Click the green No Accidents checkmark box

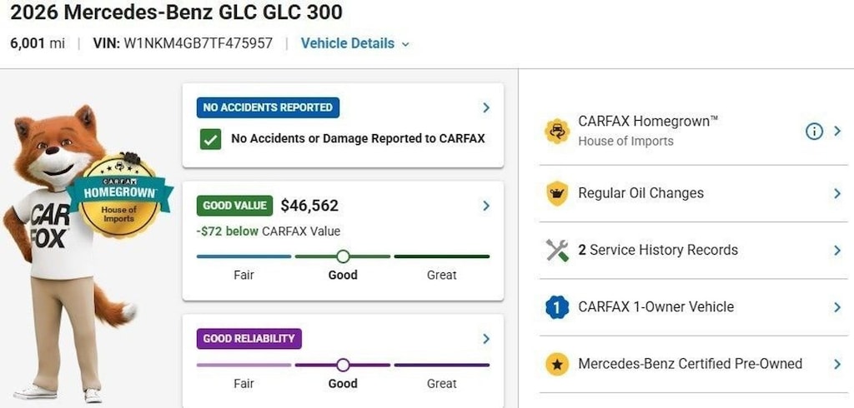[210, 139]
